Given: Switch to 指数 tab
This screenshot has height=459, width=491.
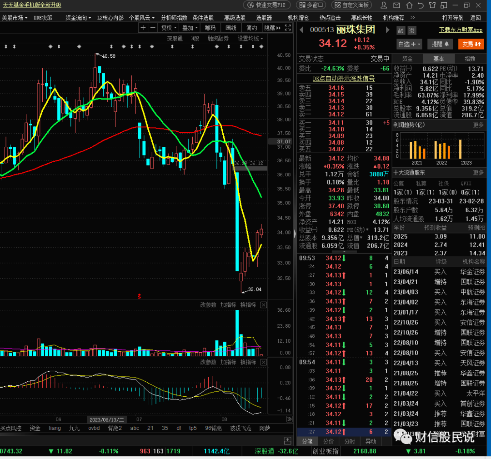Looking at the screenshot, I should 470,59.
